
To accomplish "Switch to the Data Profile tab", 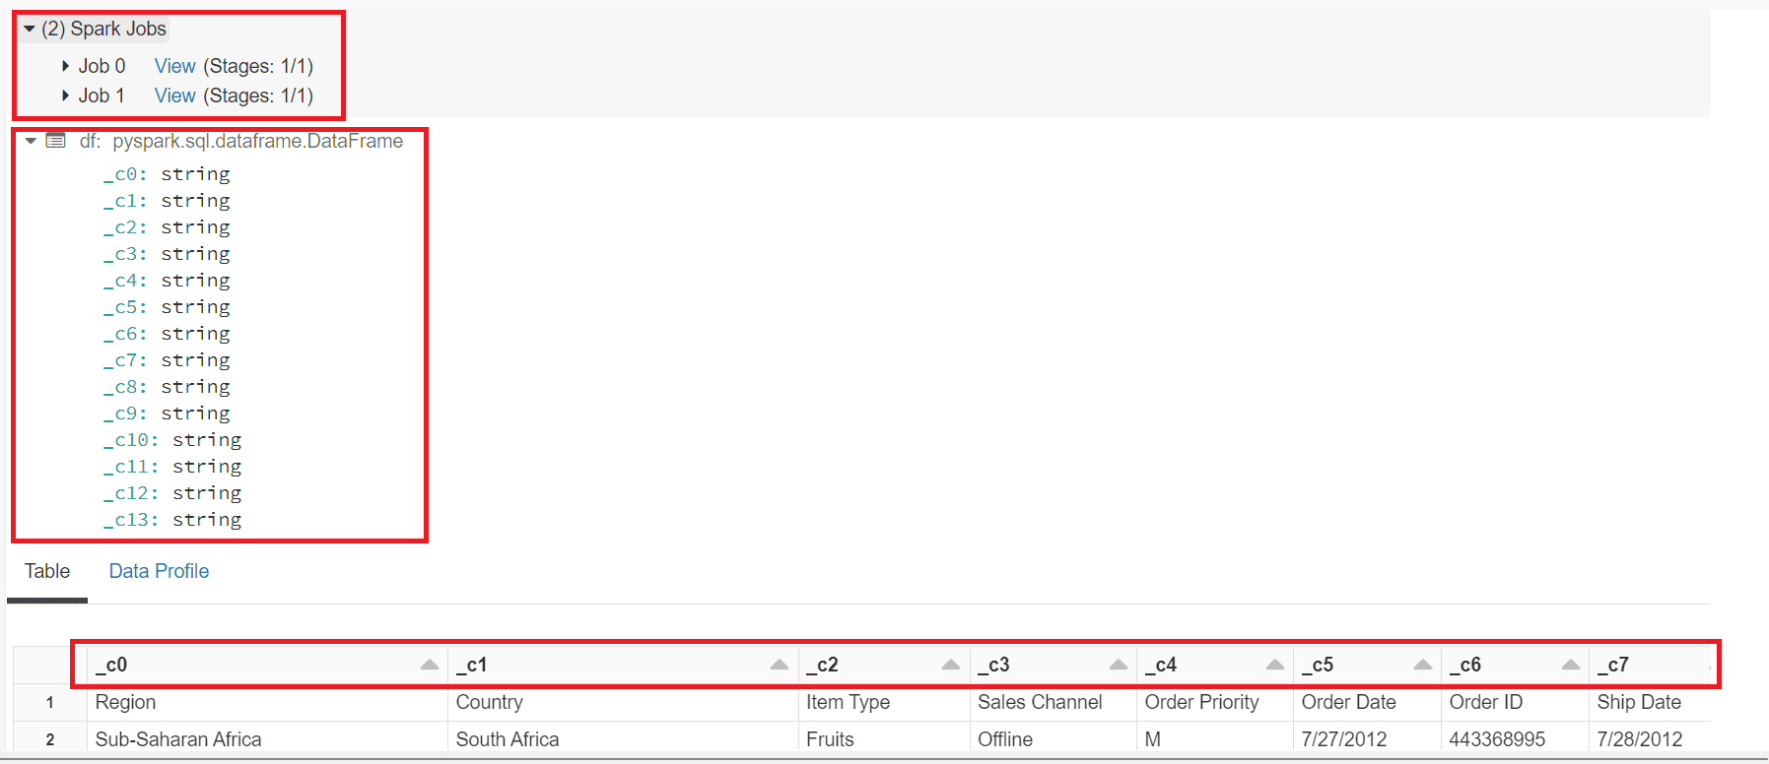I will 159,571.
